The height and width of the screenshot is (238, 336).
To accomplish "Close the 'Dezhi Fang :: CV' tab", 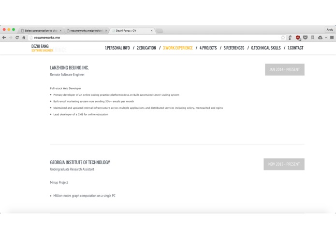I will pyautogui.click(x=151, y=31).
